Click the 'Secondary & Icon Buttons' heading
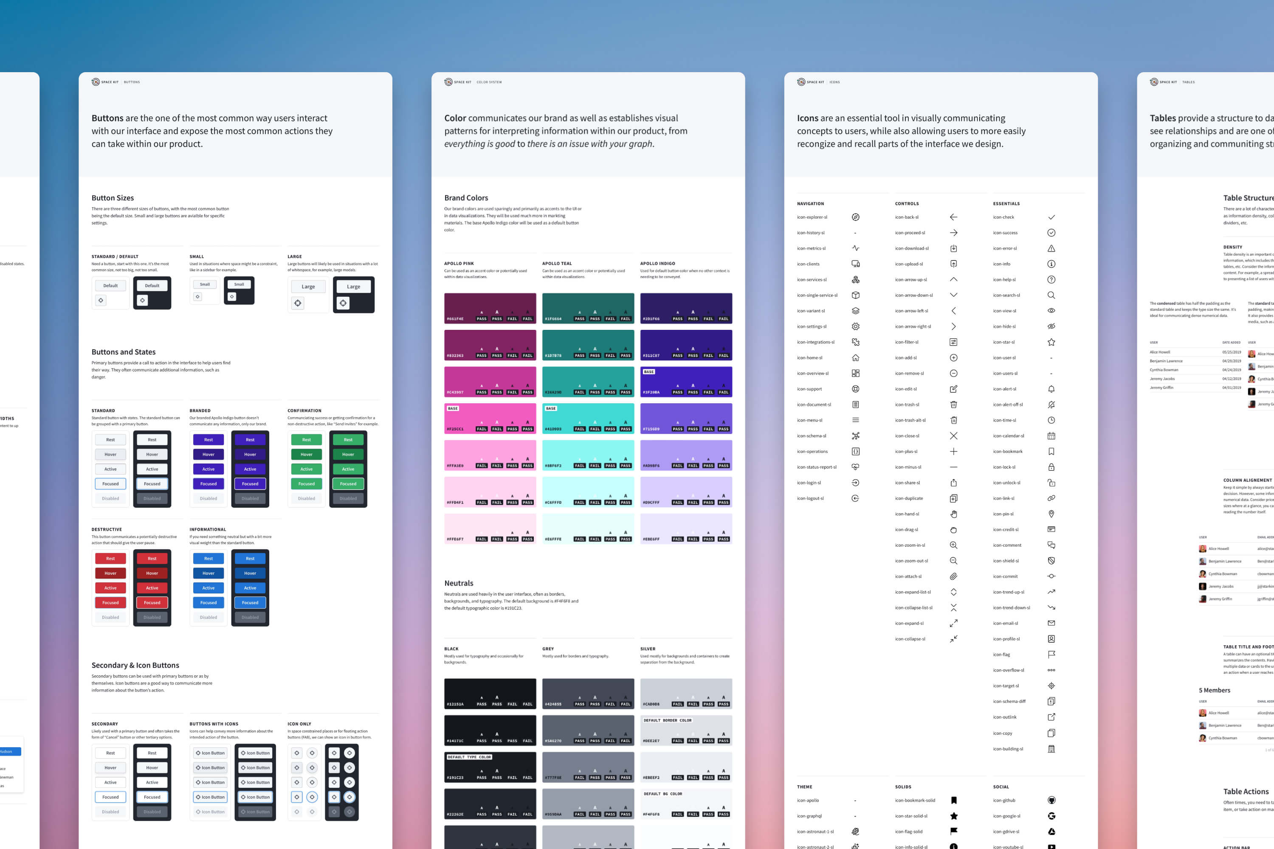This screenshot has width=1274, height=849. pyautogui.click(x=135, y=665)
